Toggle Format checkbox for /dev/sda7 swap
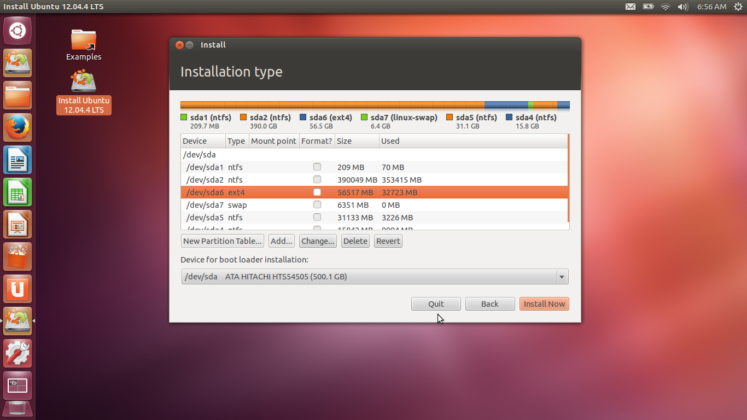The image size is (747, 420). [317, 205]
